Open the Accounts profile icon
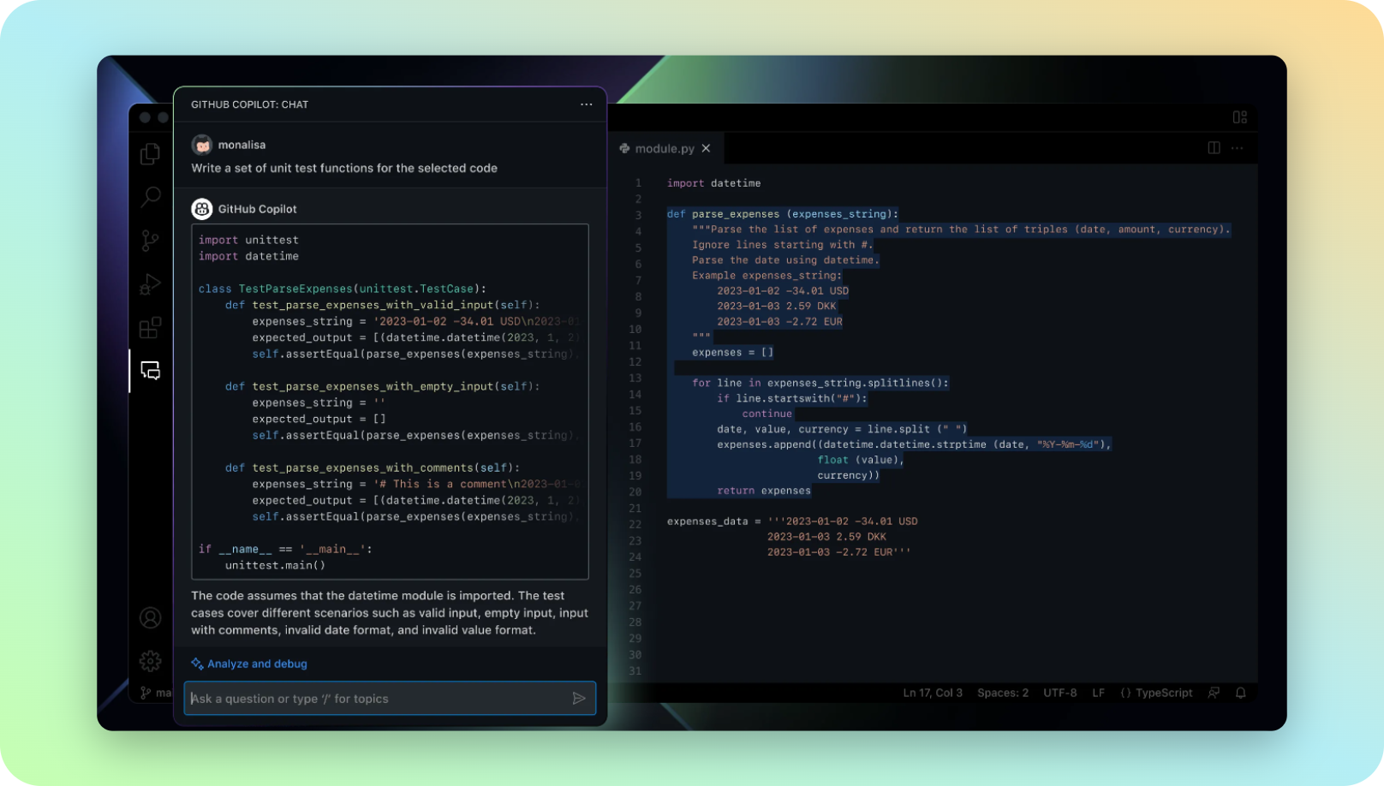 (151, 618)
